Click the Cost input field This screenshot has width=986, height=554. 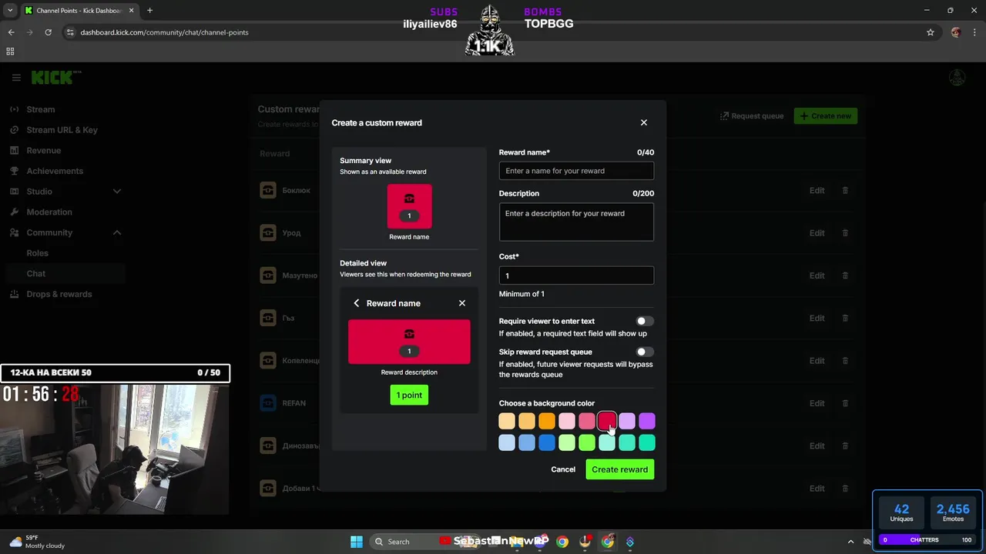click(576, 275)
